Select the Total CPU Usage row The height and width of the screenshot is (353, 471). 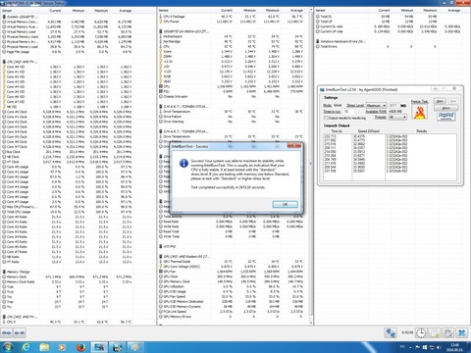[x=67, y=212]
